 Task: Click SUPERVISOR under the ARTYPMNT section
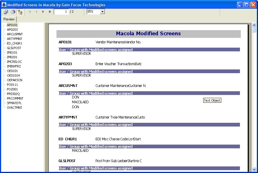(81, 129)
